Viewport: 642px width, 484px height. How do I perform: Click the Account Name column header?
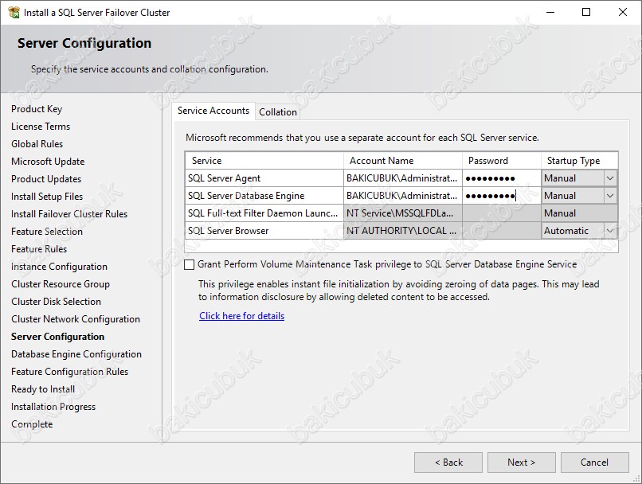[x=403, y=161]
